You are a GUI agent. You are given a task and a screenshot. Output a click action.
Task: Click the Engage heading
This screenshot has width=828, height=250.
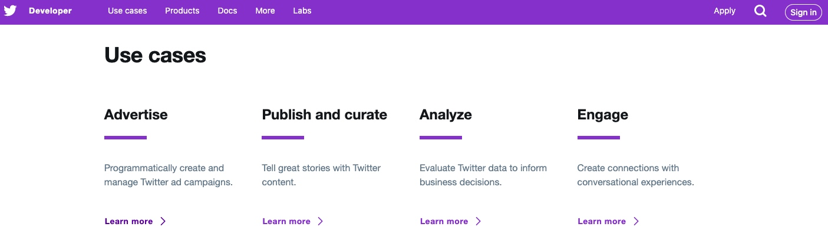[x=602, y=115]
